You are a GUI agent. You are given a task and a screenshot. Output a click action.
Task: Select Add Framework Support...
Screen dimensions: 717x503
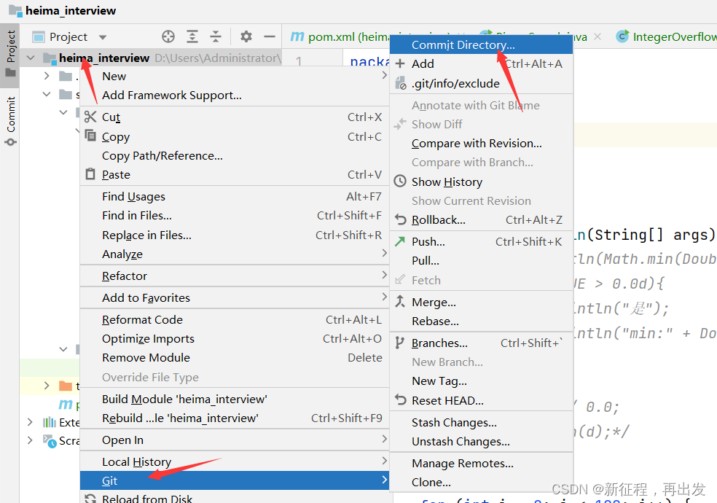[x=235, y=95]
